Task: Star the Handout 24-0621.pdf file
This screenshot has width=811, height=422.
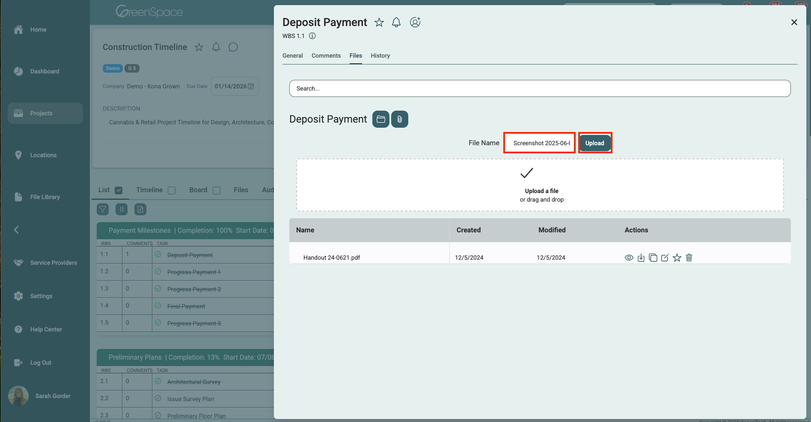Action: 677,258
